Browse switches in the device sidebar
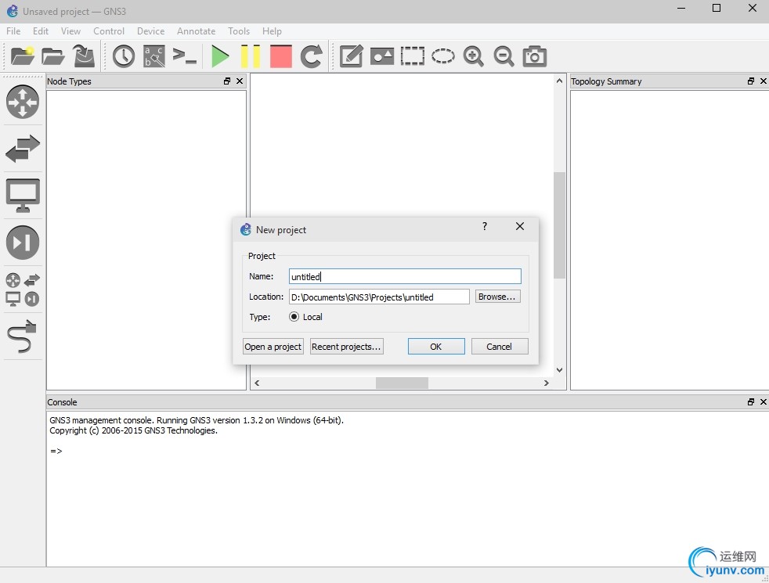 pyautogui.click(x=23, y=149)
